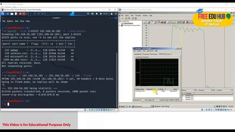Click the Back arrow in Performance toolbar
Screen dimensions: 235x132
click(x=120, y=18)
